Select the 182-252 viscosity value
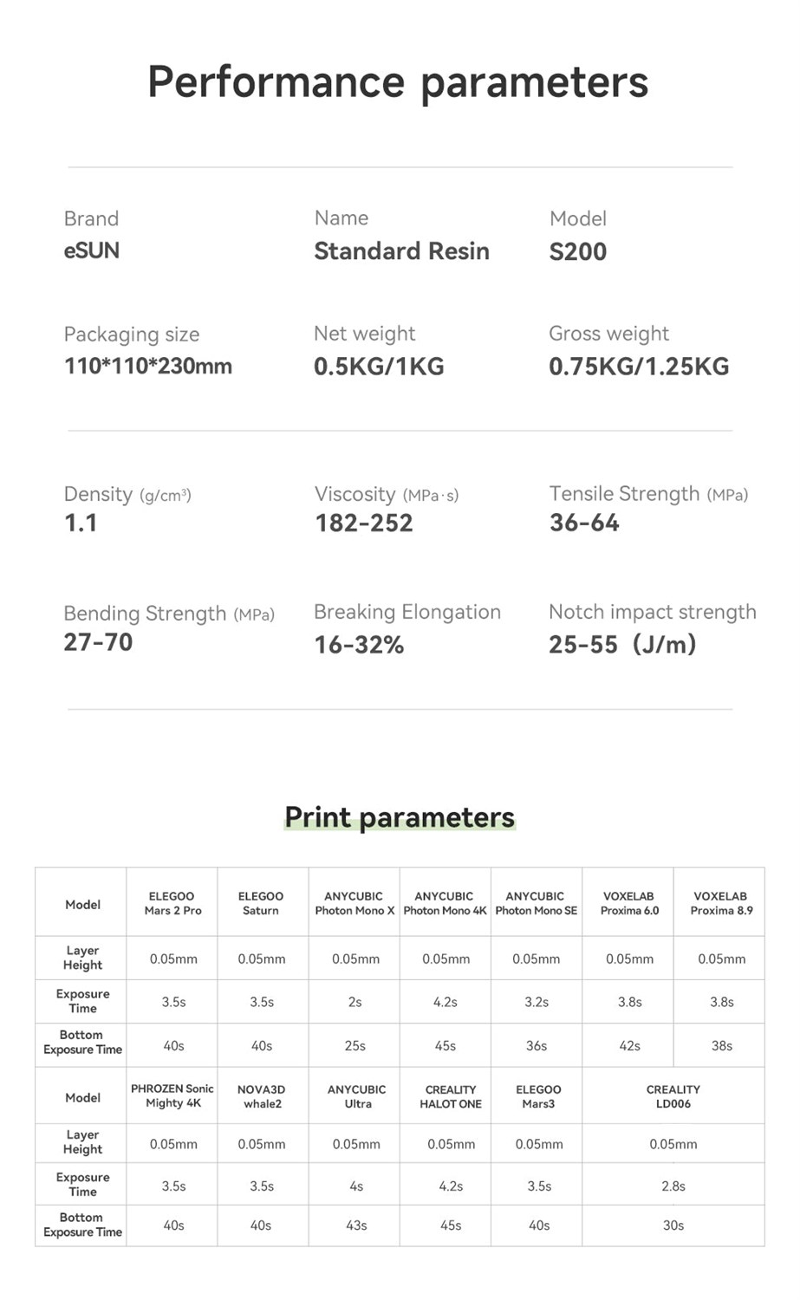The width and height of the screenshot is (800, 1300). (364, 523)
